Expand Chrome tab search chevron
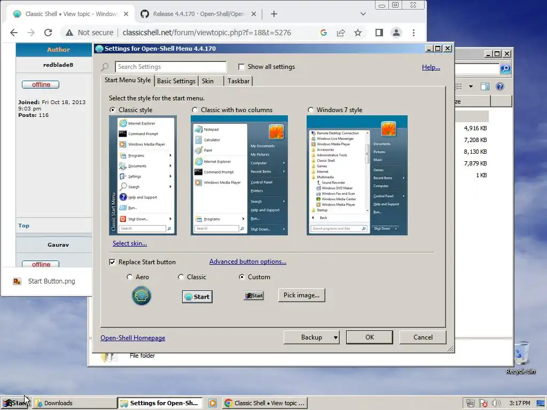This screenshot has height=410, width=547. click(363, 14)
